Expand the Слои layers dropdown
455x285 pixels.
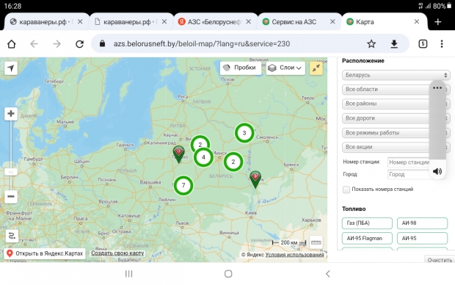tap(285, 68)
